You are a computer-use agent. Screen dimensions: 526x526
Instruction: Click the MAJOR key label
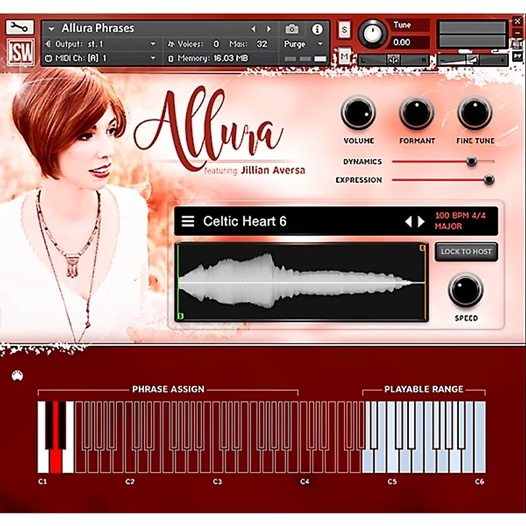point(448,226)
